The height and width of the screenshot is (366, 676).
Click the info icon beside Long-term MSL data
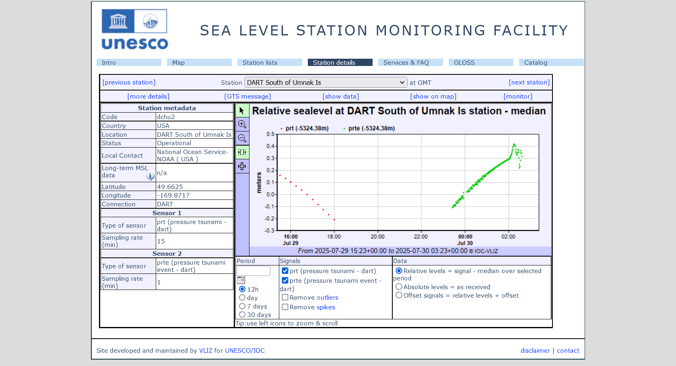pyautogui.click(x=150, y=176)
